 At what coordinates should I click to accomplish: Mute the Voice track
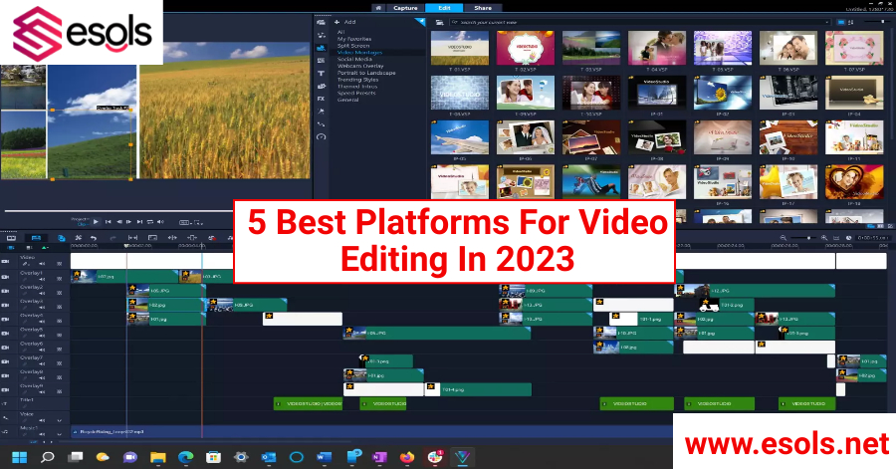point(42,420)
